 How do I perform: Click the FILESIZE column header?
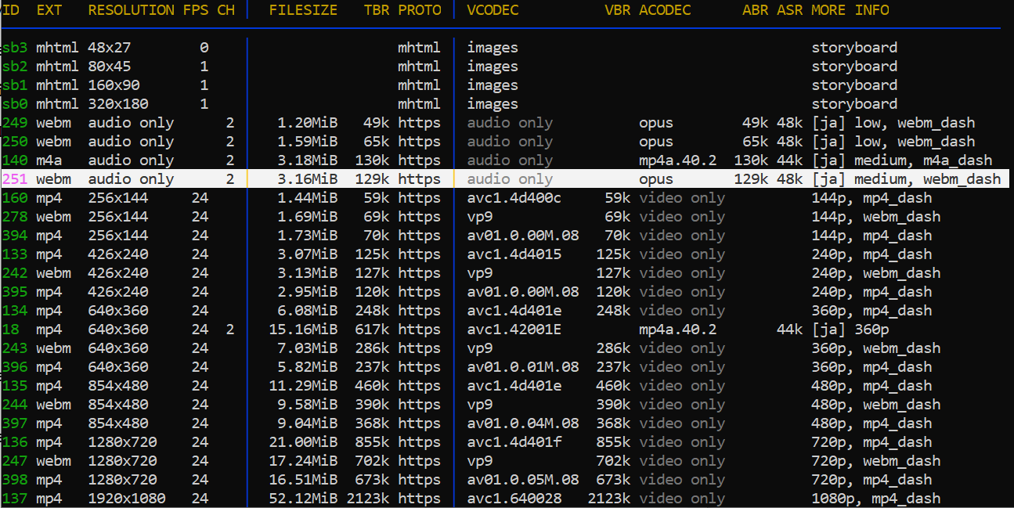pyautogui.click(x=304, y=10)
